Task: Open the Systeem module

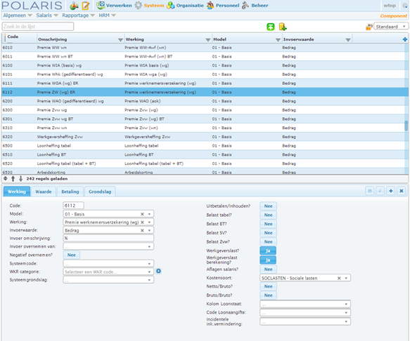Action: pos(149,5)
